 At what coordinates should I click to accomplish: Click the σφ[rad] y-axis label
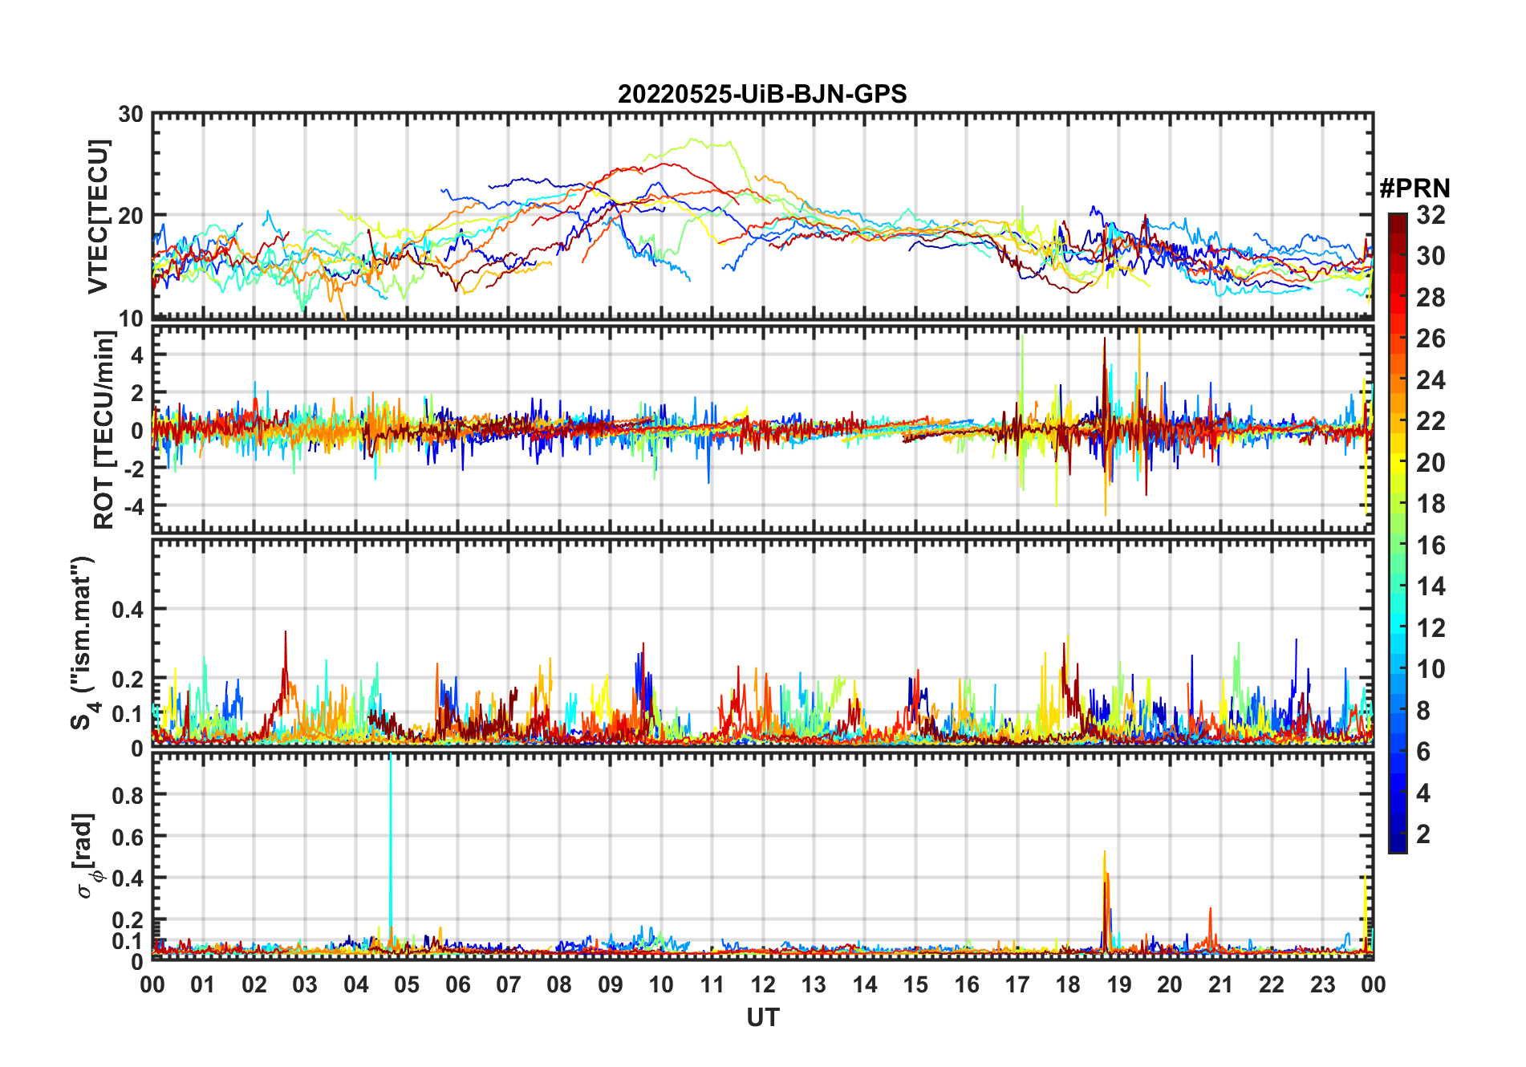coord(87,856)
